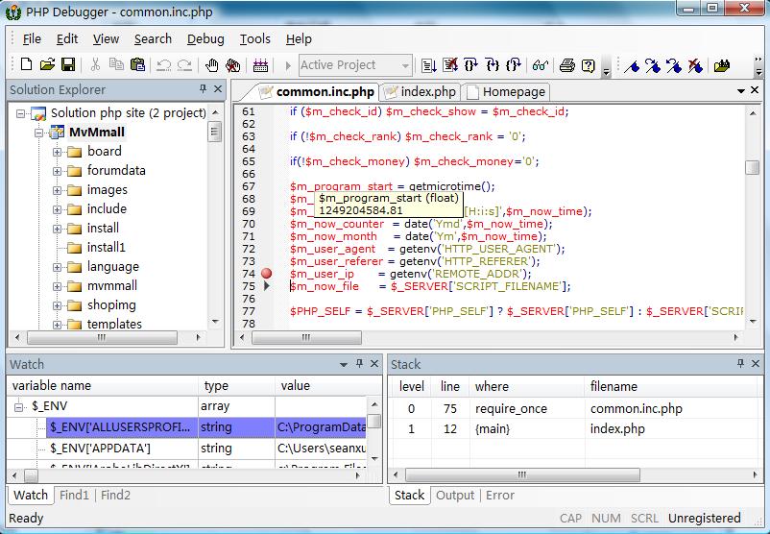Collapse the MvMmall project node
770x534 pixels.
(x=38, y=133)
